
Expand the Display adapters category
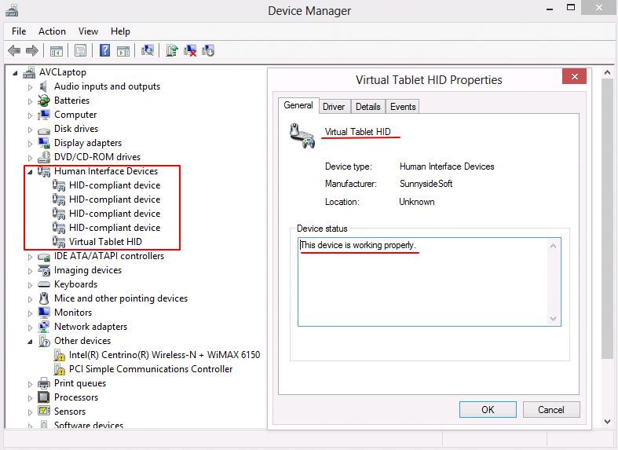coord(31,143)
